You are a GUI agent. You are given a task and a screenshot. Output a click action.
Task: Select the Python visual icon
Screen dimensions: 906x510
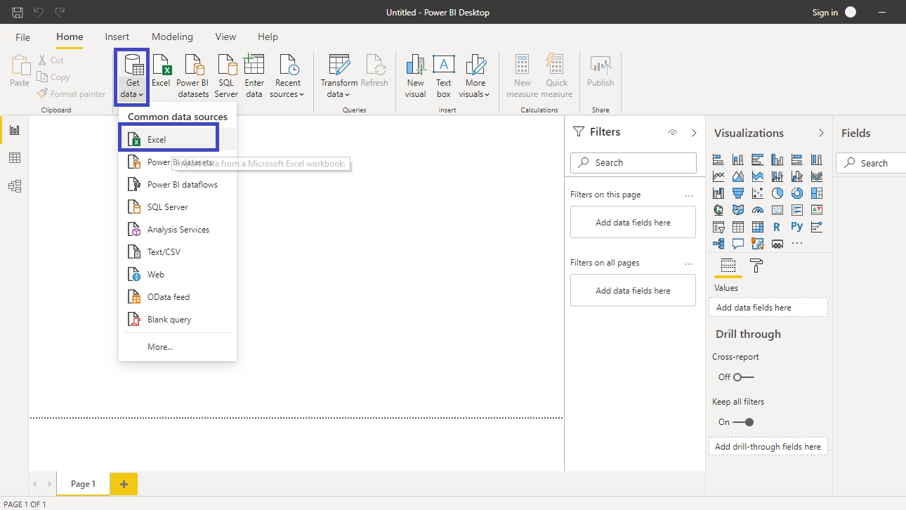click(x=796, y=227)
